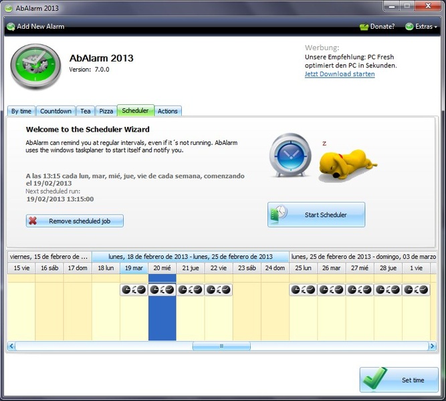The image size is (446, 401).
Task: Click the green checkmark icon on Set time
Action: (375, 378)
